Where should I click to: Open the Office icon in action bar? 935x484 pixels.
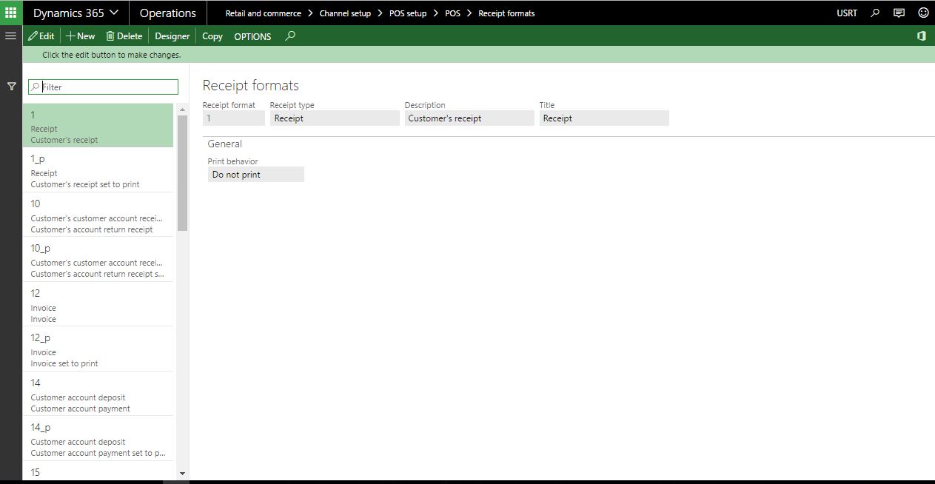(x=922, y=36)
